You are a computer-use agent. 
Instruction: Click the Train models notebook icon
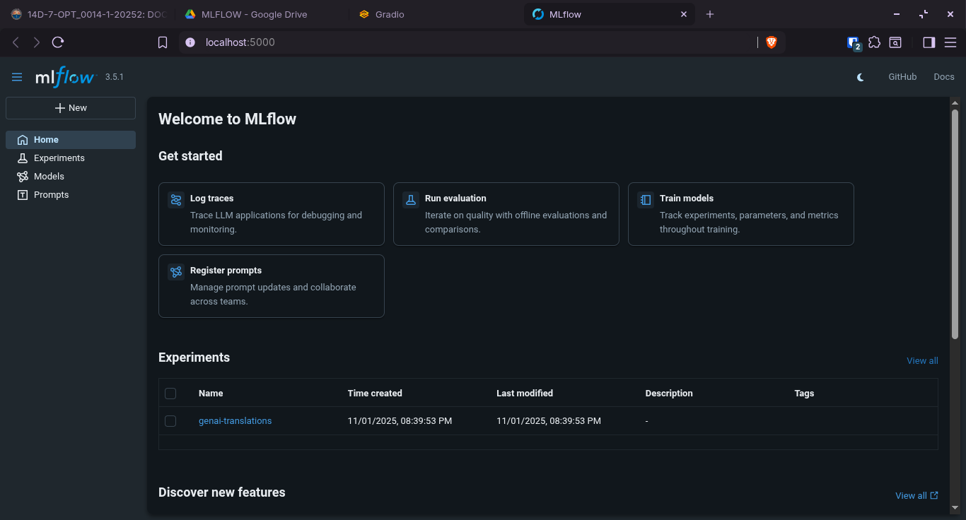point(646,200)
